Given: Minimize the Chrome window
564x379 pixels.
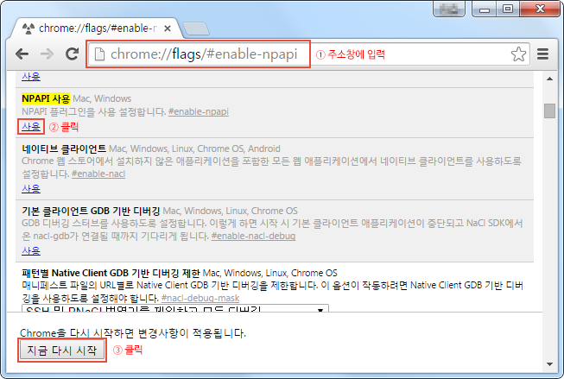Looking at the screenshot, I should pos(485,9).
